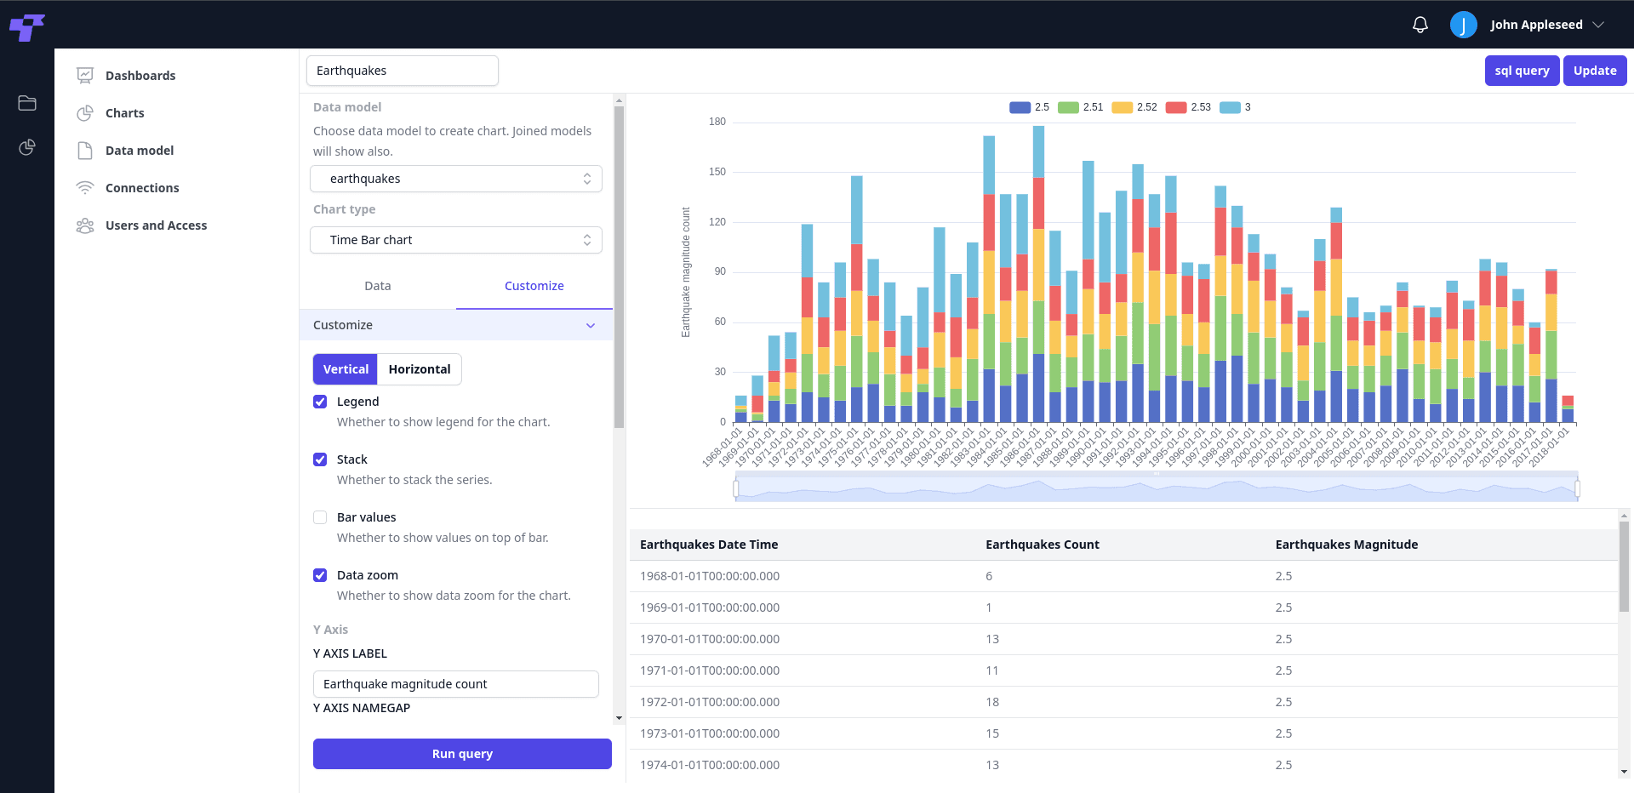This screenshot has height=793, width=1634.
Task: Click the sql query button
Action: 1522,71
